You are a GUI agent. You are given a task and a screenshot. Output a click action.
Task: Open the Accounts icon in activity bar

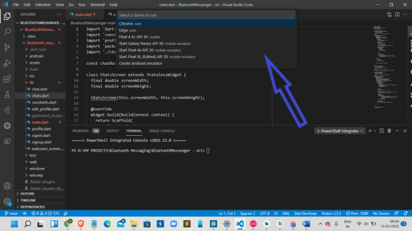(x=7, y=186)
